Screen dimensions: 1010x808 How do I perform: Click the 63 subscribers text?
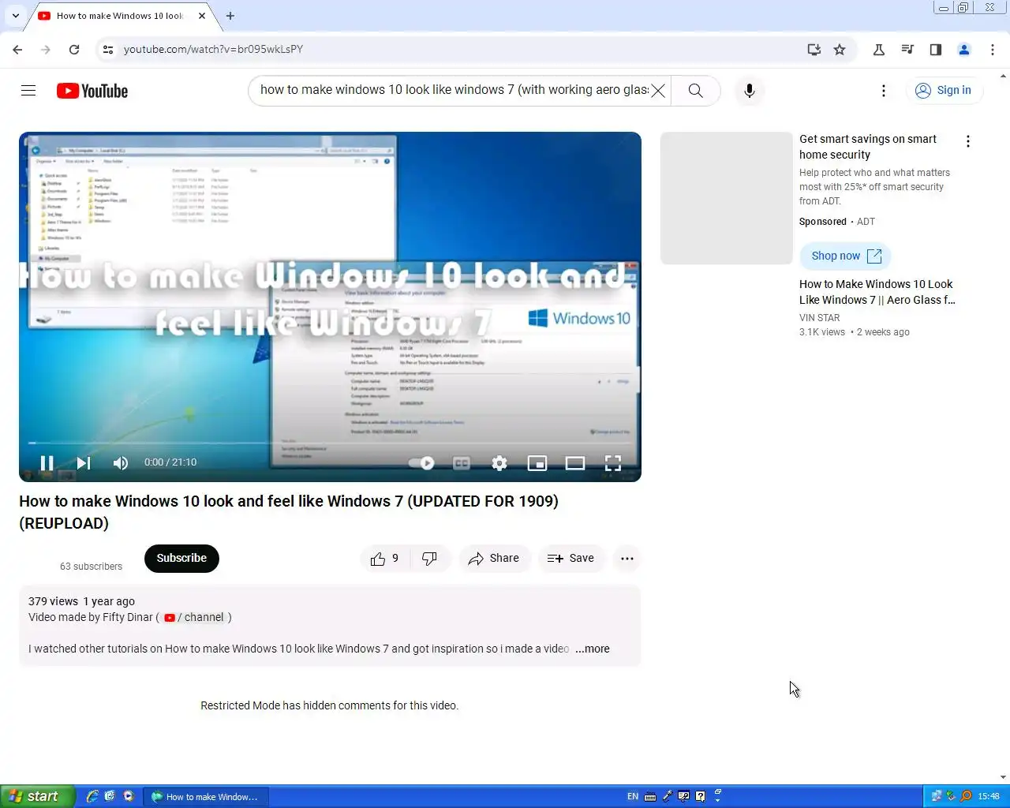click(92, 567)
